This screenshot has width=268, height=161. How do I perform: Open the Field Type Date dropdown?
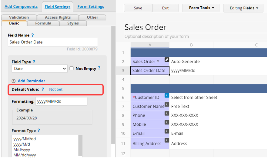[x=39, y=69]
